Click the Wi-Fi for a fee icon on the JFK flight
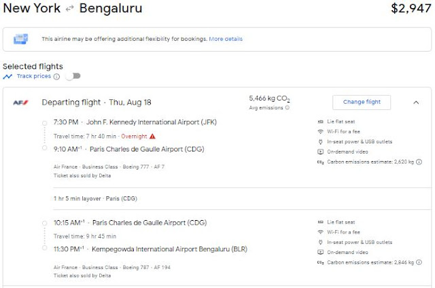The width and height of the screenshot is (435, 288). click(x=320, y=132)
